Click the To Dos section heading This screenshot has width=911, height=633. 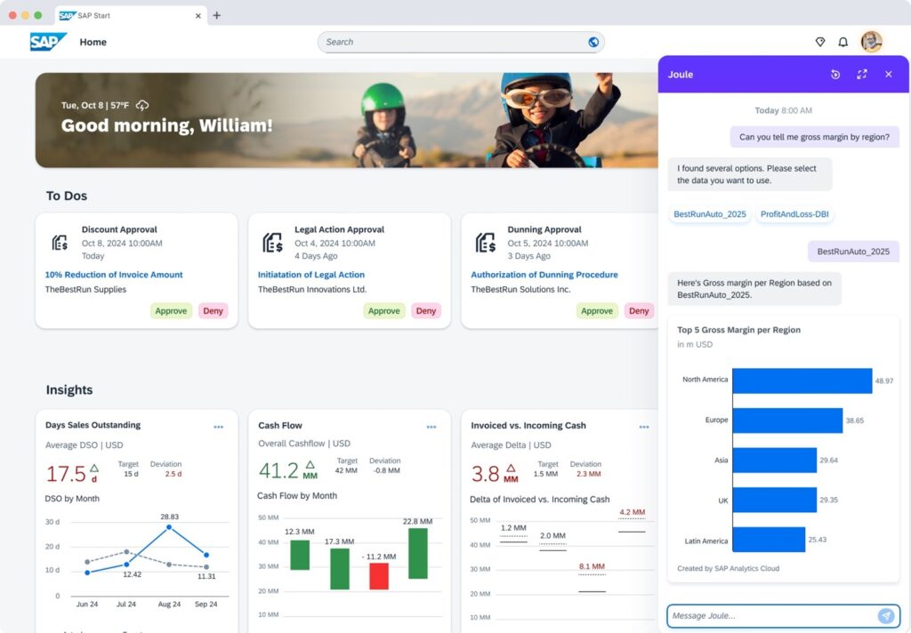[x=67, y=196]
